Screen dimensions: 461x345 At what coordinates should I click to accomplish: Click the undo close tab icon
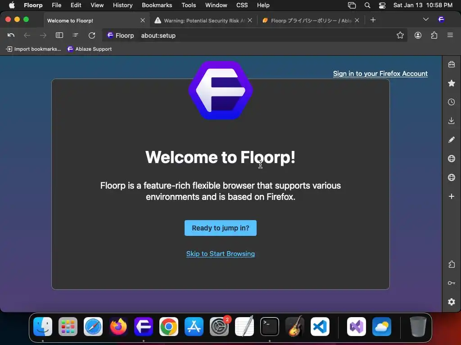click(11, 35)
